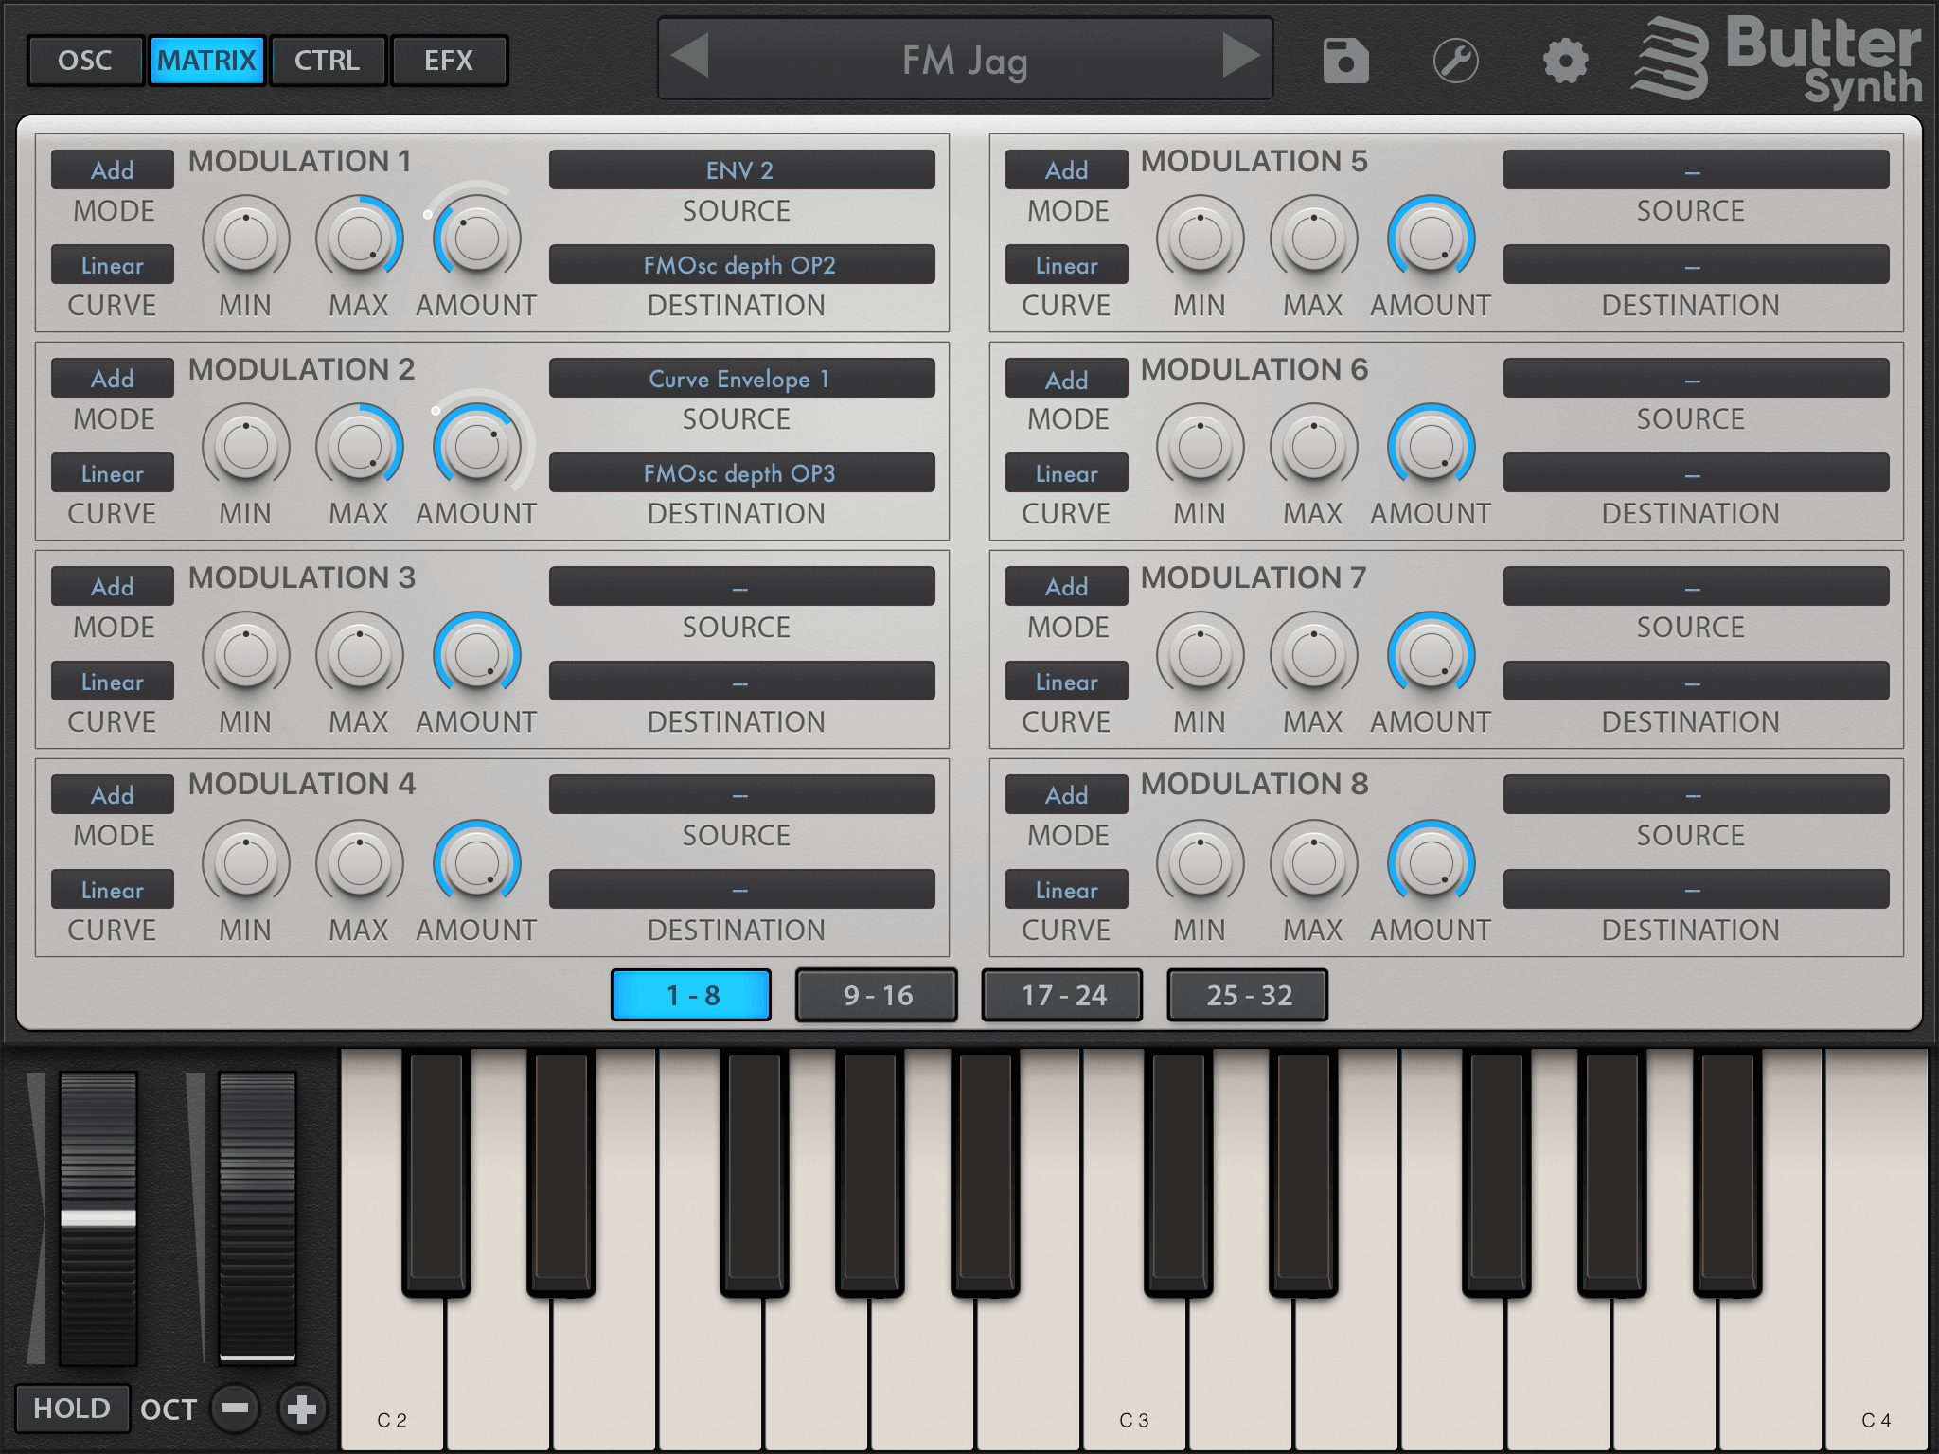The height and width of the screenshot is (1454, 1939).
Task: Decrease octave with minus button
Action: click(x=235, y=1409)
